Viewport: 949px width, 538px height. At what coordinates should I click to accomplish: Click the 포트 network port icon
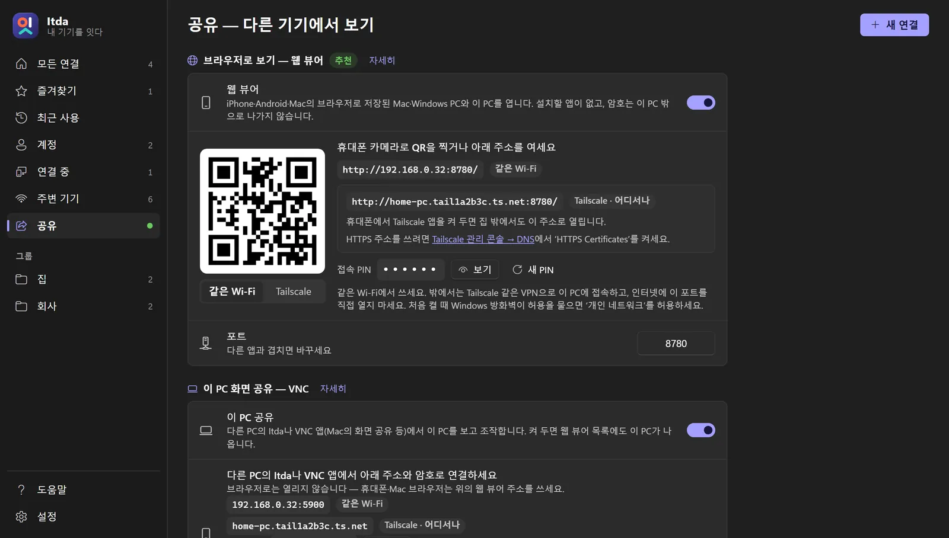click(x=206, y=343)
